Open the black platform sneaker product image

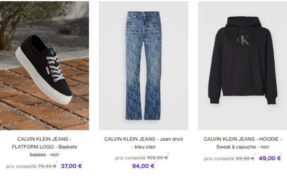click(x=45, y=66)
